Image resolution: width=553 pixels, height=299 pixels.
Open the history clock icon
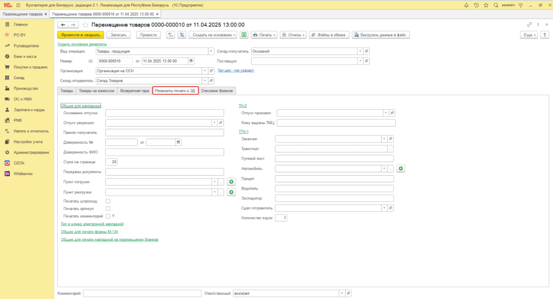point(476,5)
